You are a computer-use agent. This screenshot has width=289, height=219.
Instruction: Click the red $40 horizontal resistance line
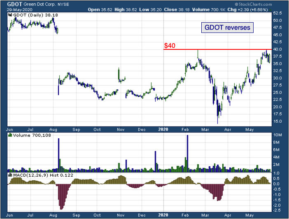tap(217, 49)
